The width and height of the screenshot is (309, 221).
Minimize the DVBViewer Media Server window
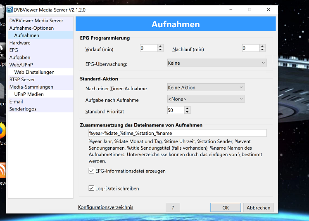(231, 9)
